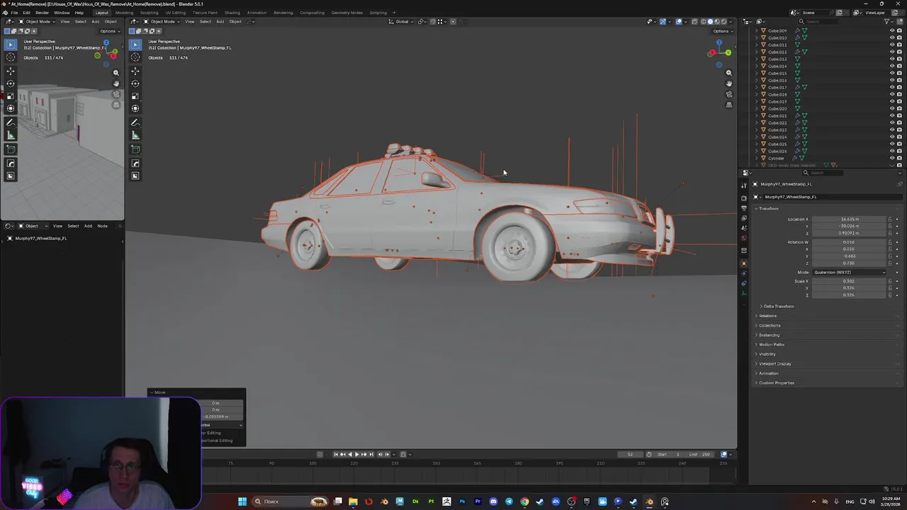
Task: Select the Annotate tool in main viewport toolbar
Action: click(135, 123)
